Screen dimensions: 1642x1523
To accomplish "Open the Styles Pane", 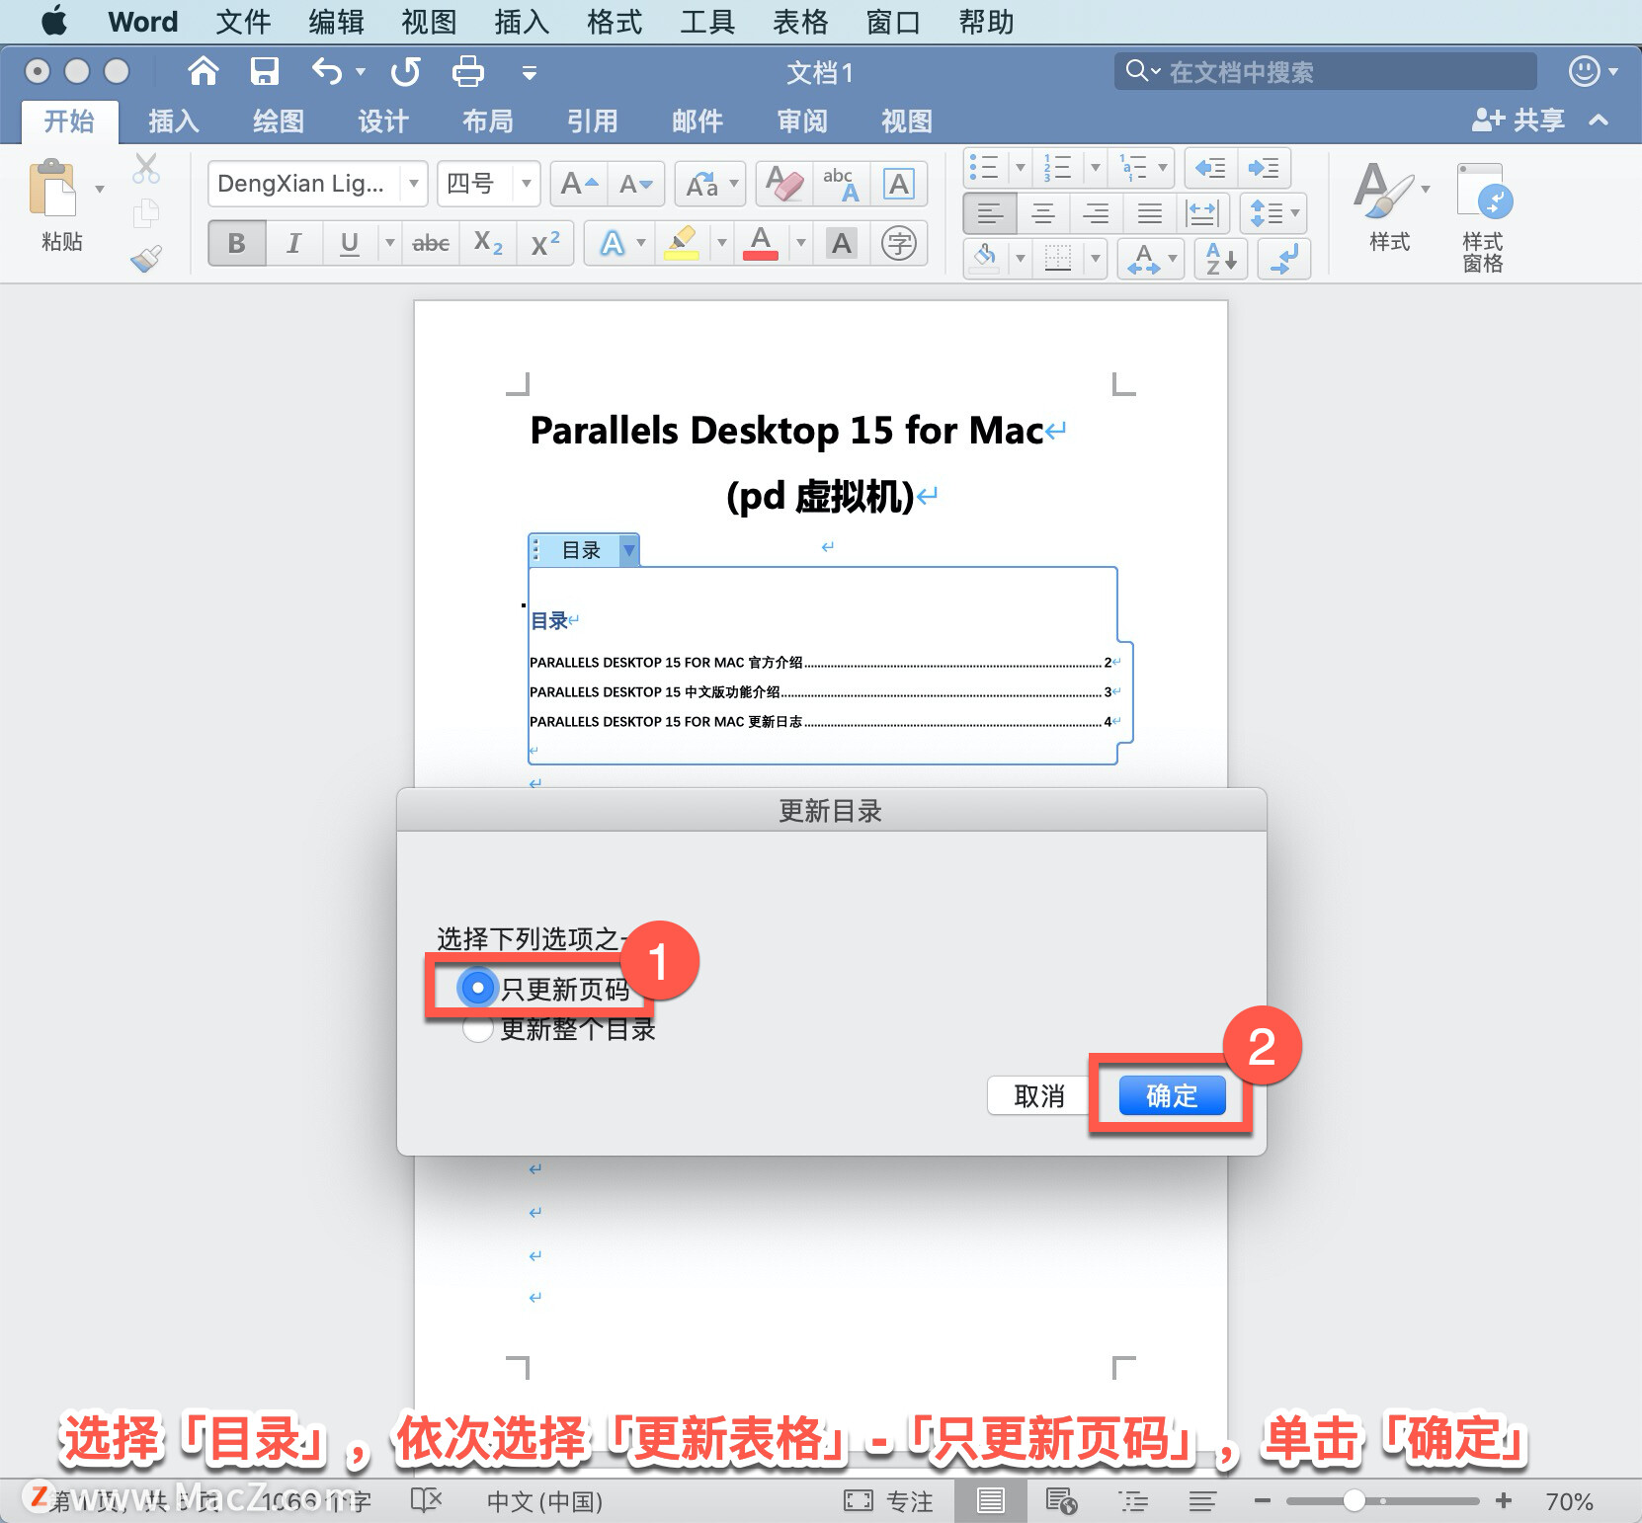I will (1483, 217).
